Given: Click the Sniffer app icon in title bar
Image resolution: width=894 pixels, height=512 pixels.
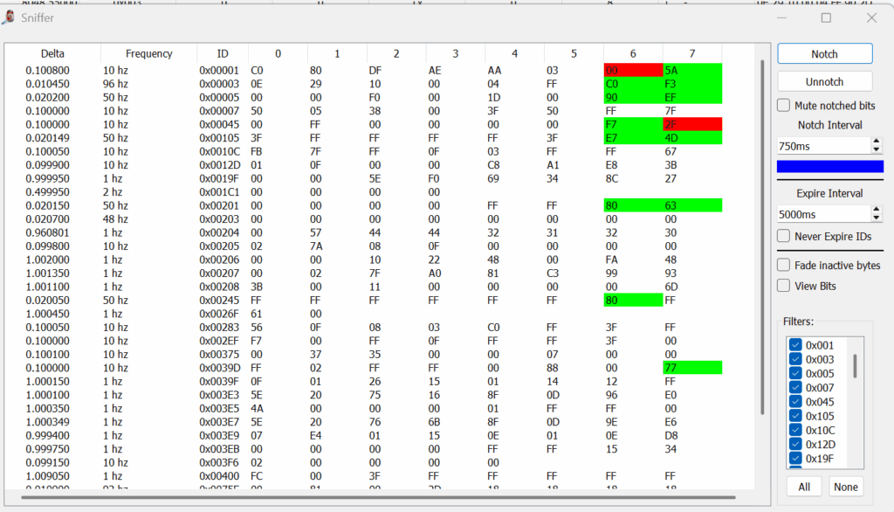Looking at the screenshot, I should (x=9, y=17).
